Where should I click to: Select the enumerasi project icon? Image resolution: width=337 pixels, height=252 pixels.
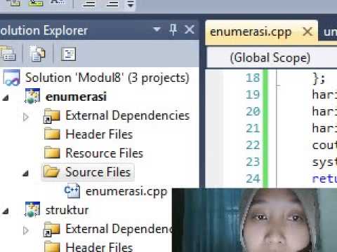(32, 96)
